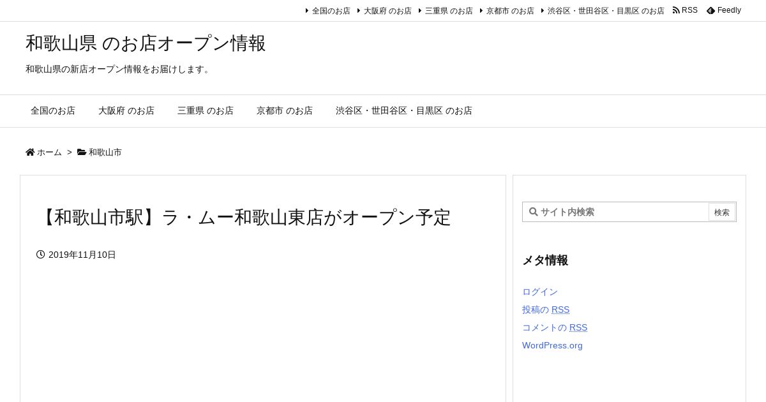Go to ホーム text in the breadcrumb
Image resolution: width=766 pixels, height=402 pixels.
click(x=49, y=153)
